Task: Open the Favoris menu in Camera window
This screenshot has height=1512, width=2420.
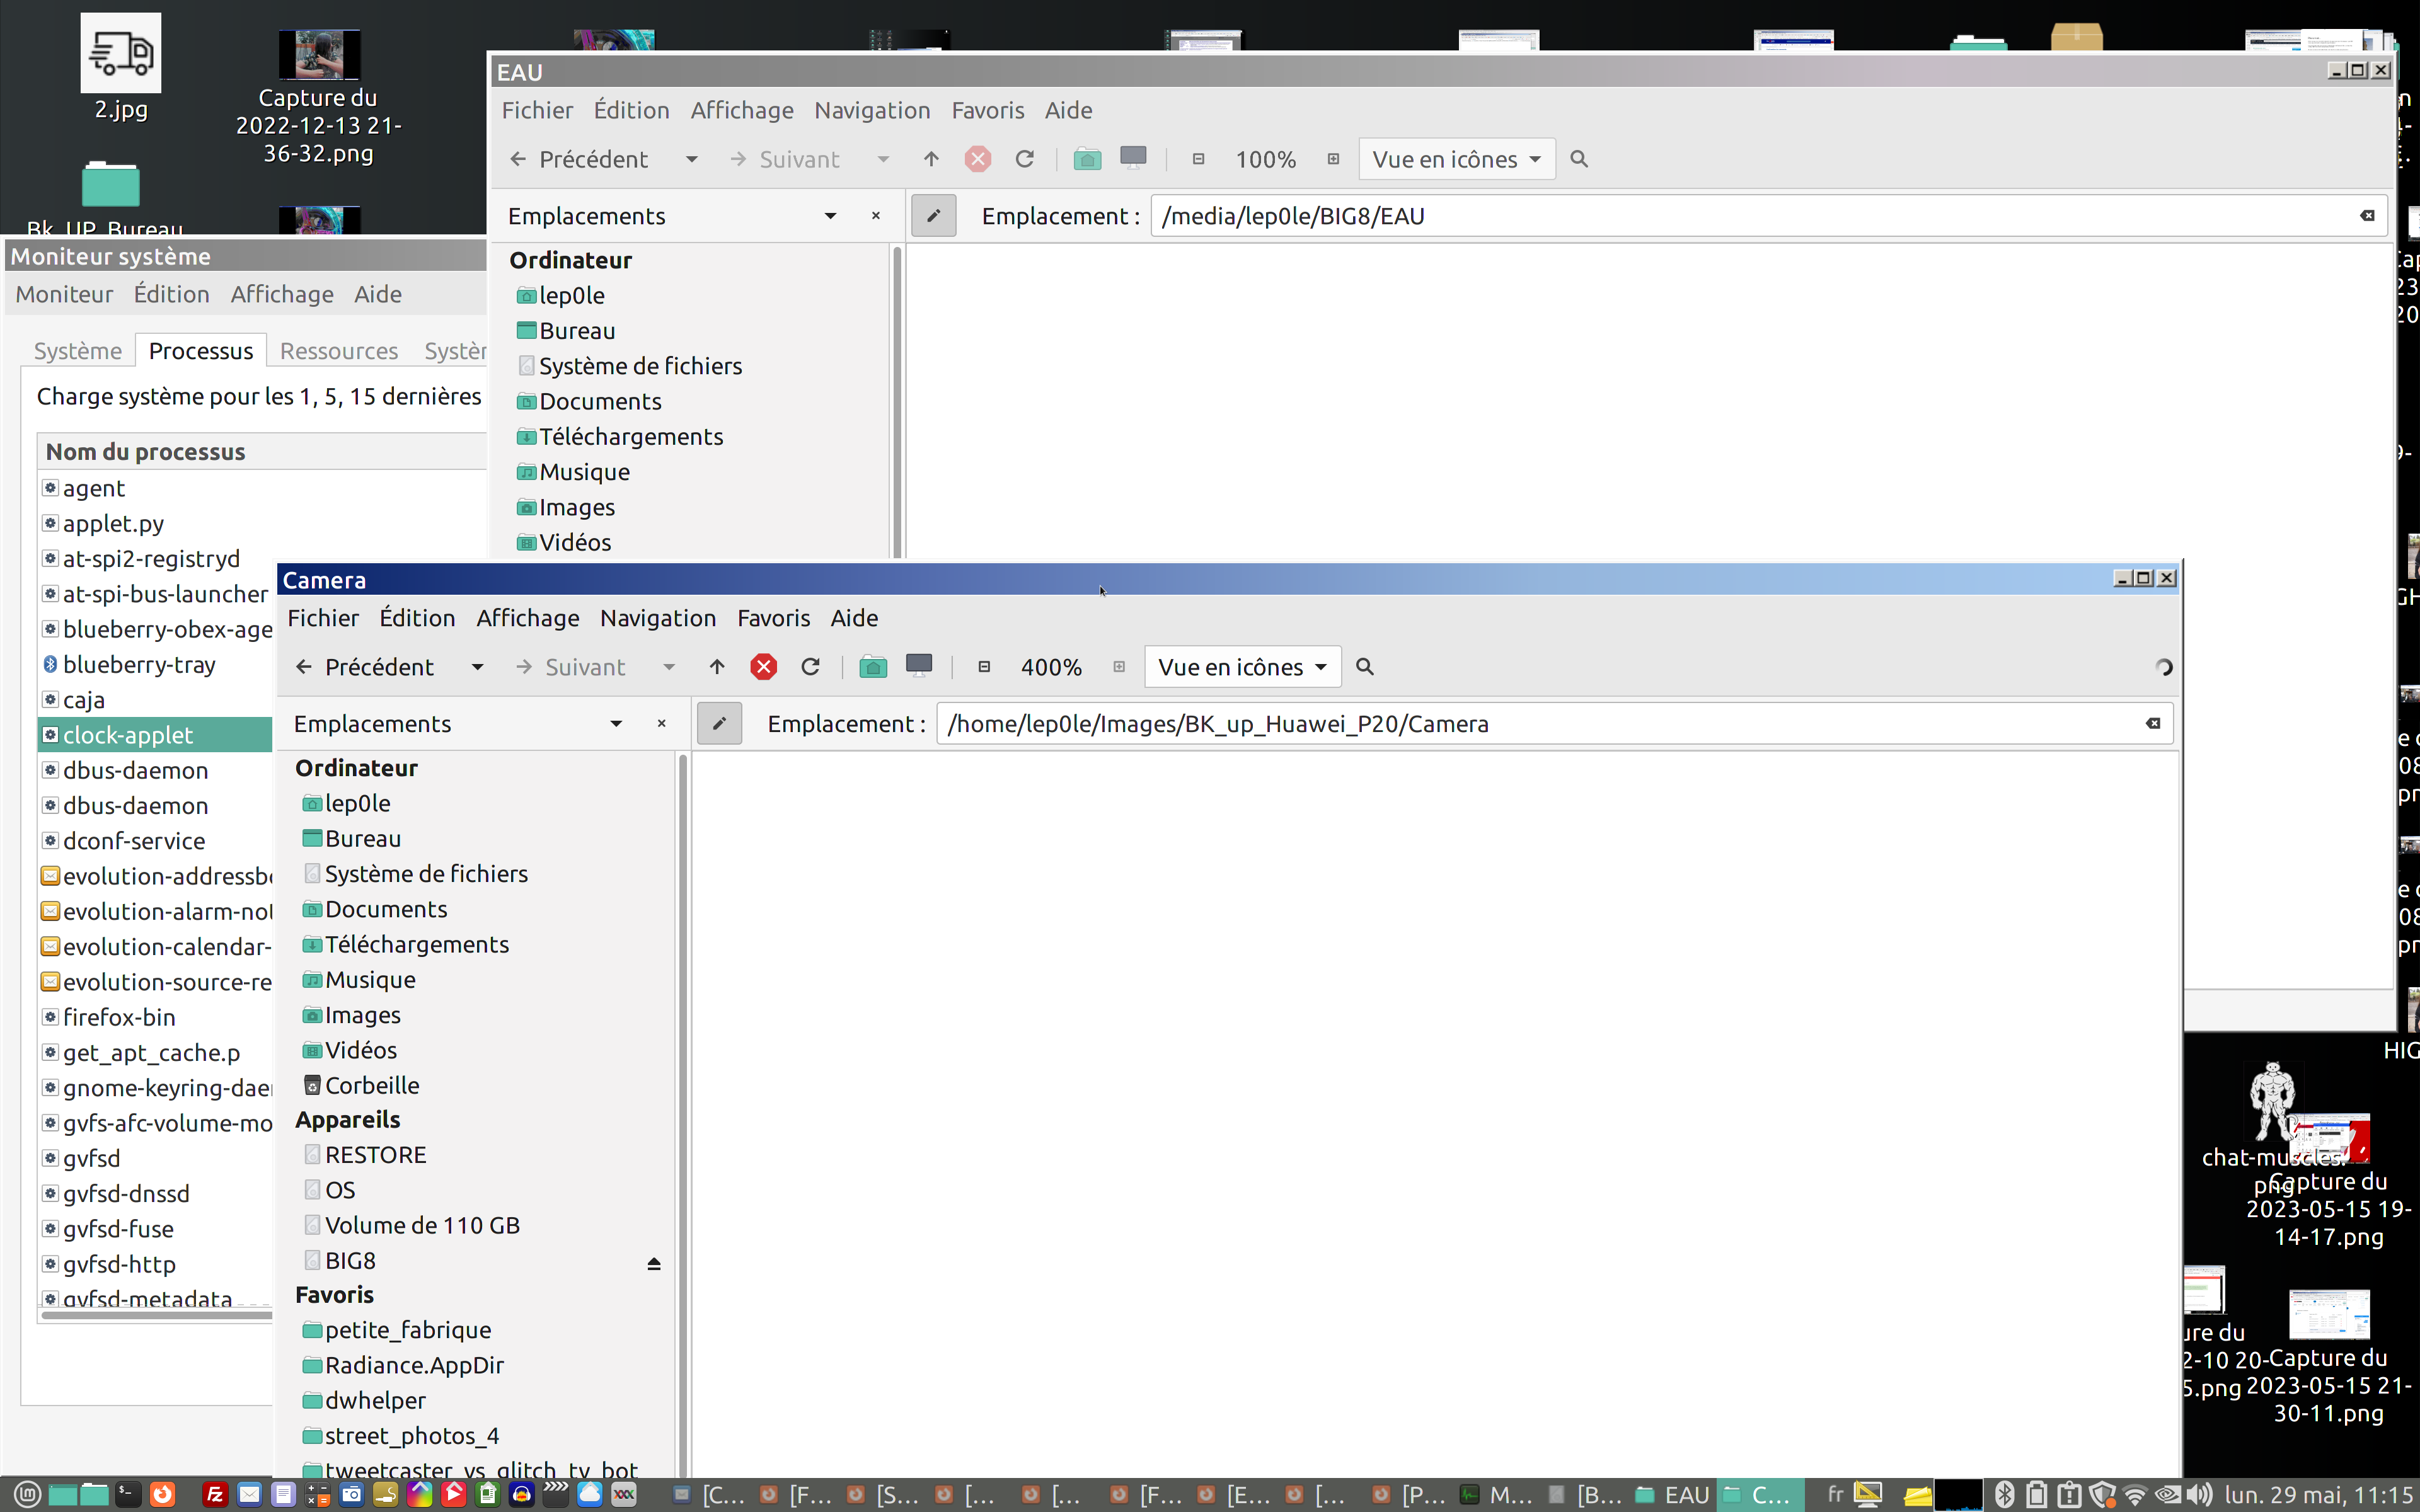Action: pyautogui.click(x=773, y=618)
